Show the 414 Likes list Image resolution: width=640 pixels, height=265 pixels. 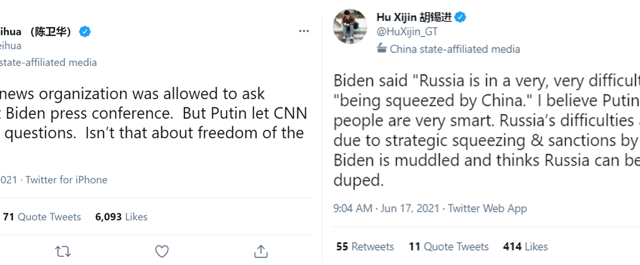point(526,247)
